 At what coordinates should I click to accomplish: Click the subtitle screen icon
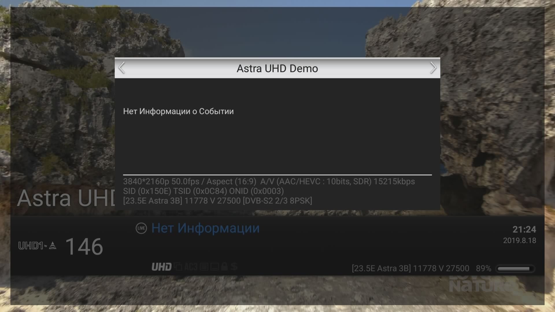click(x=214, y=267)
